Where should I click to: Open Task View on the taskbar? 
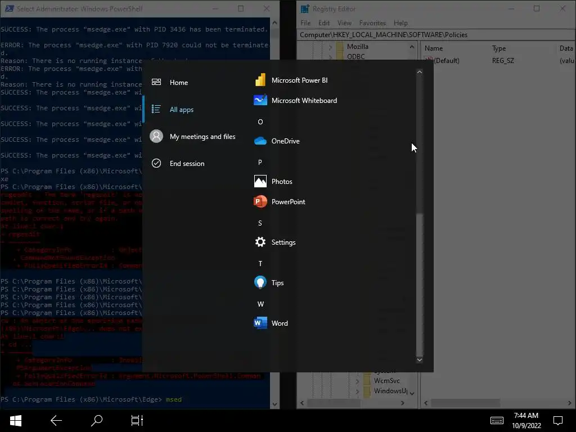[137, 421]
